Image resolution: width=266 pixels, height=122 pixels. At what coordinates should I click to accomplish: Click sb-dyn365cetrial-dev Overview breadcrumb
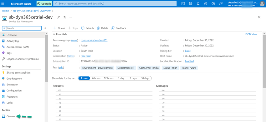(32, 11)
